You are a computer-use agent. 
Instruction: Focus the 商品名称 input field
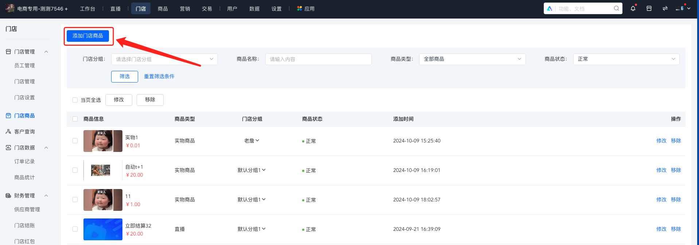[x=319, y=59]
